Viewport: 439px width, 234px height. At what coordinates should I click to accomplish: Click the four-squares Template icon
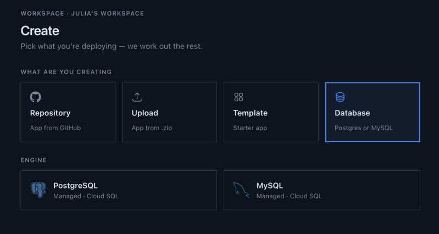238,97
